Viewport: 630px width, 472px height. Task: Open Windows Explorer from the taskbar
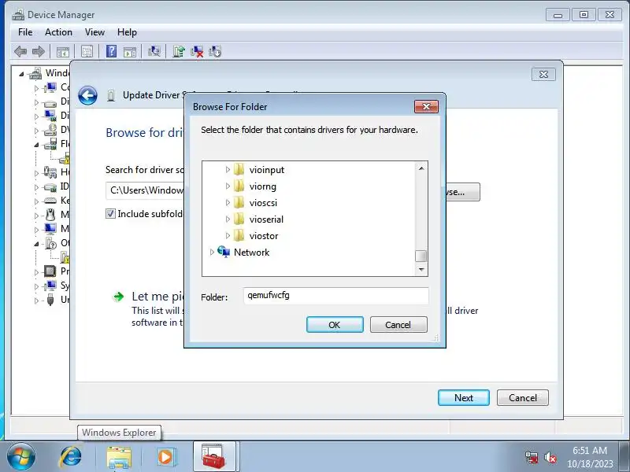pos(119,457)
